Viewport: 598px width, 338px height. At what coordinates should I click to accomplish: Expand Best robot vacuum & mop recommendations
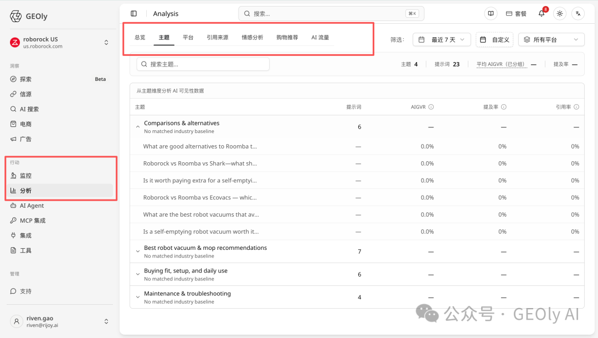click(x=138, y=252)
